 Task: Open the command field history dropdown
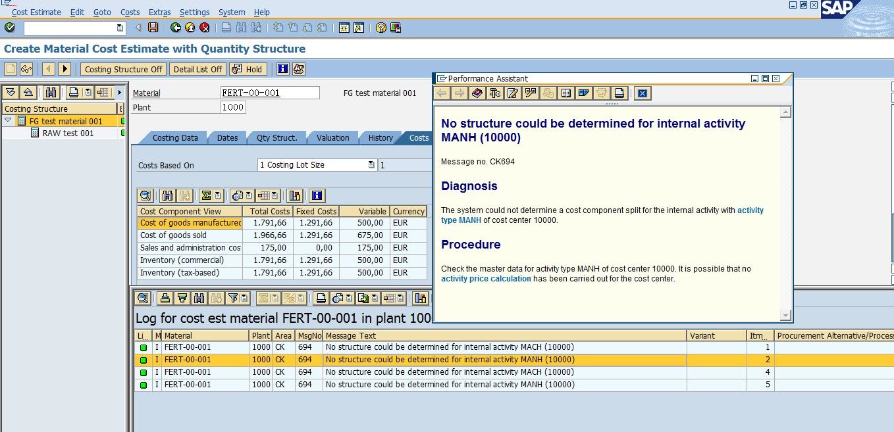point(119,28)
